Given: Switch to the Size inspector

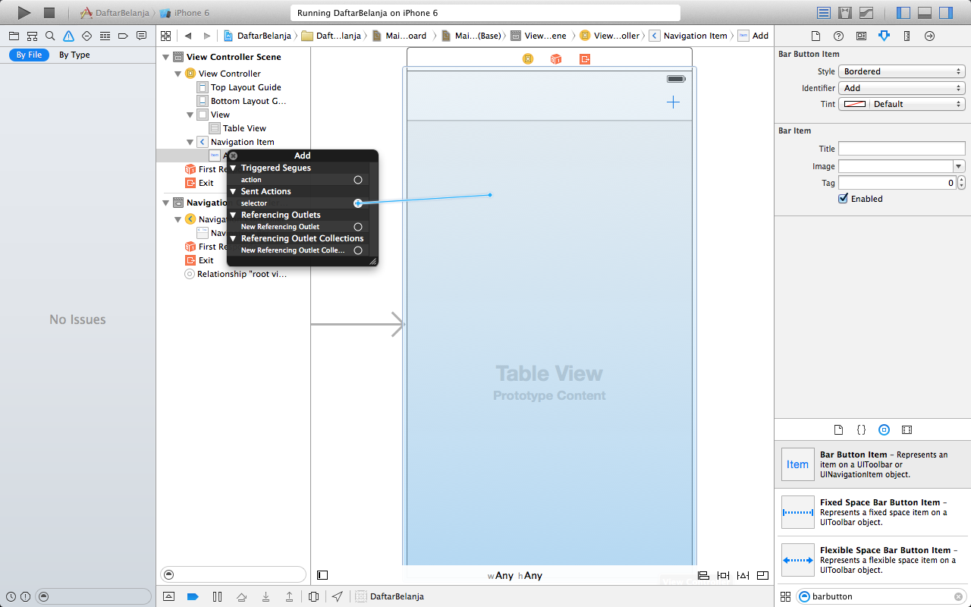Looking at the screenshot, I should tap(907, 35).
